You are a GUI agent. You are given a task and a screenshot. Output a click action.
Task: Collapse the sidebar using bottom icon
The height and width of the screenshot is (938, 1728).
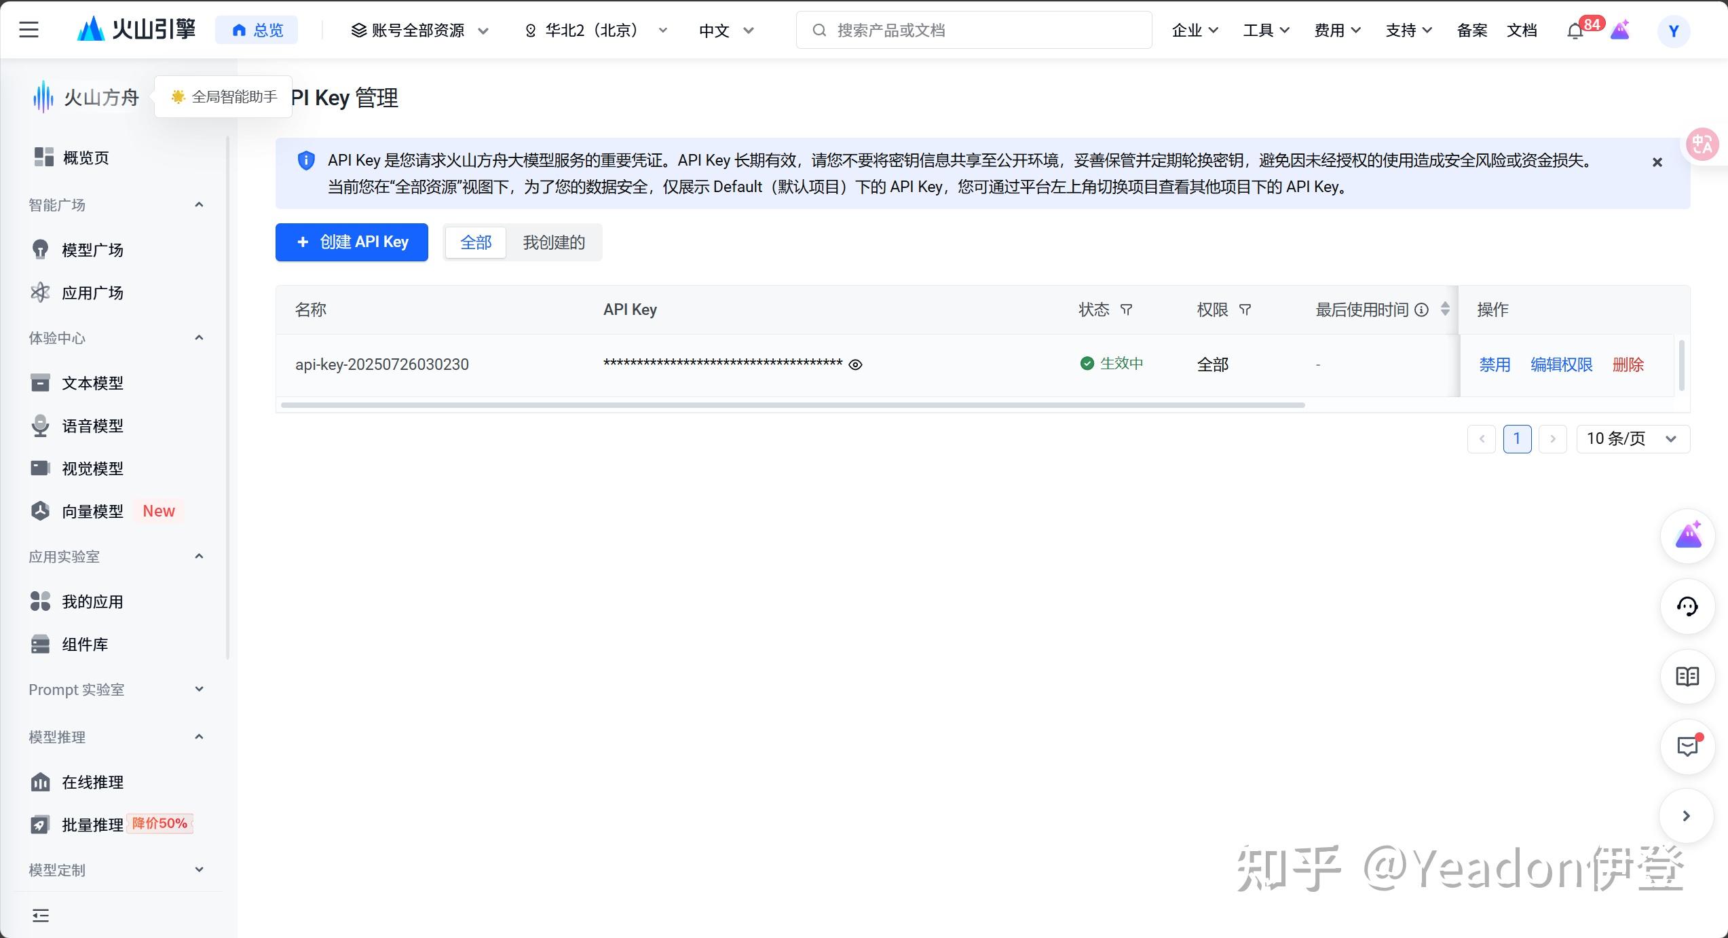[41, 916]
